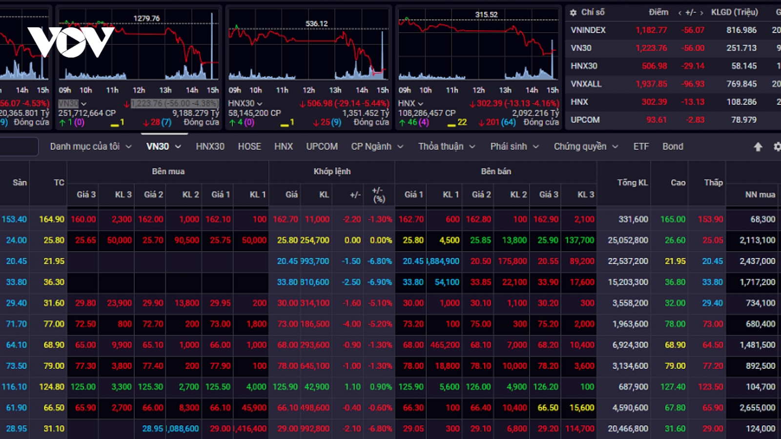
Task: Open the gear icon right of the tab bar
Action: 777,146
